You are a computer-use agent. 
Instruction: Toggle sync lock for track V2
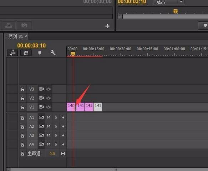click(41, 98)
